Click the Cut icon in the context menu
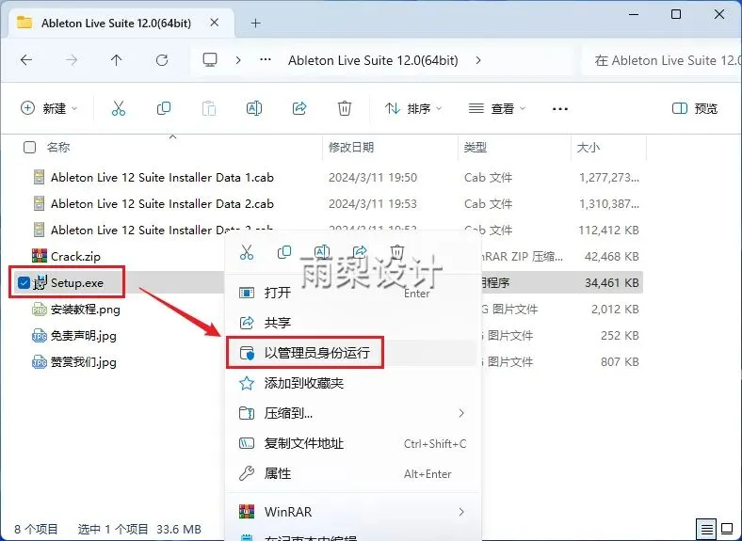This screenshot has height=541, width=742. click(x=247, y=252)
